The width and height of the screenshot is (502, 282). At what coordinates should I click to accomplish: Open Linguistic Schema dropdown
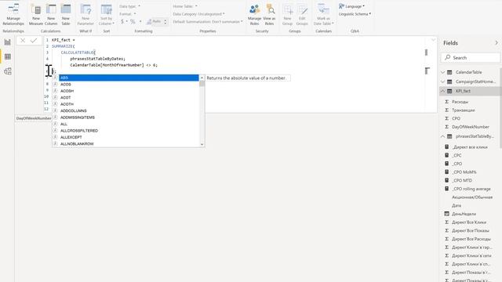point(355,14)
